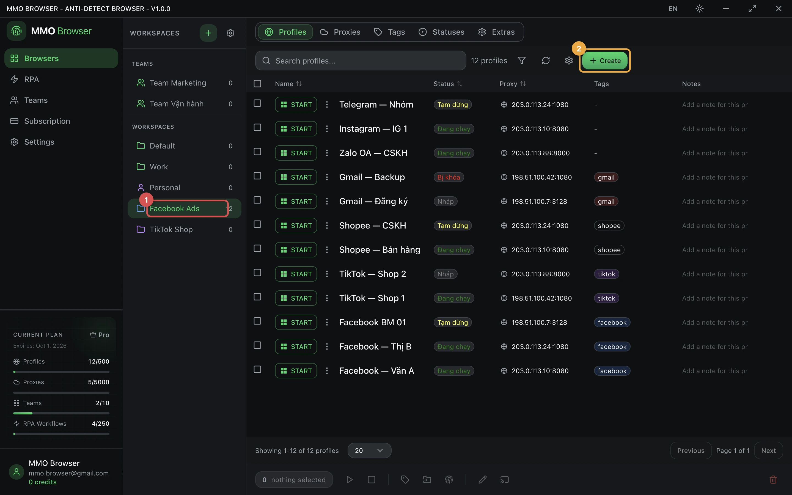This screenshot has height=495, width=792.
Task: Sort the table by Proxy column
Action: pos(513,84)
